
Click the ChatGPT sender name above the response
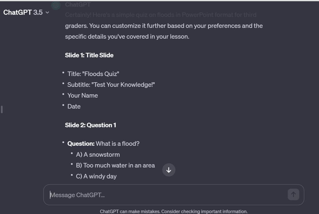[78, 4]
